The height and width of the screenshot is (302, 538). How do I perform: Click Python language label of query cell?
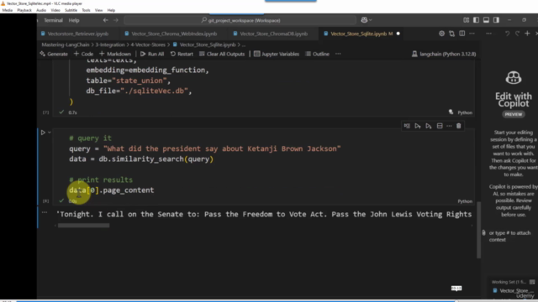point(465,201)
